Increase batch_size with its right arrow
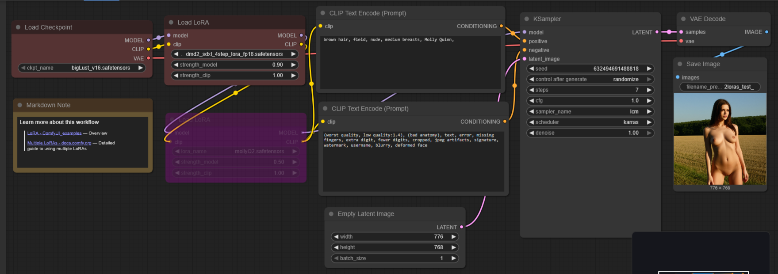Viewport: 778px width, 274px height. tap(454, 258)
